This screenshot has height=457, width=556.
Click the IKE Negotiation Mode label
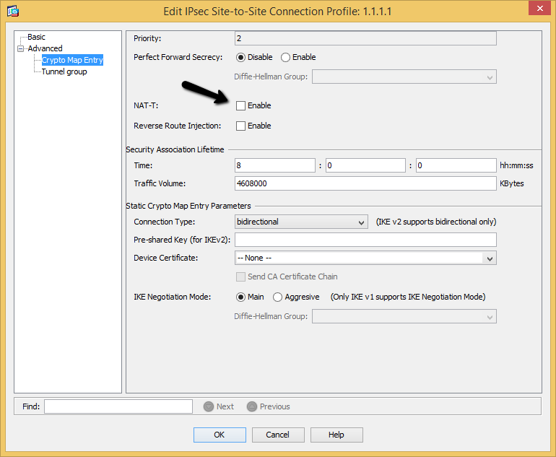point(173,297)
